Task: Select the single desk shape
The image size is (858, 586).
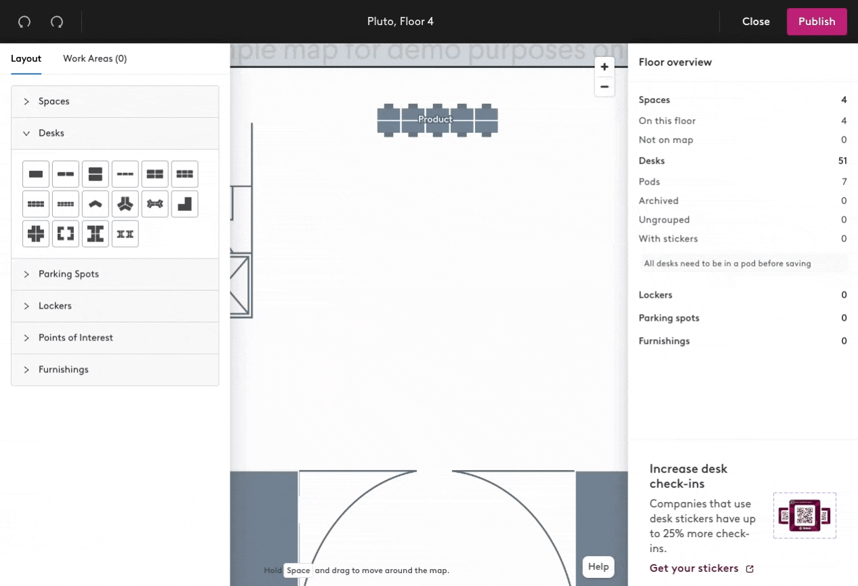Action: pyautogui.click(x=36, y=174)
